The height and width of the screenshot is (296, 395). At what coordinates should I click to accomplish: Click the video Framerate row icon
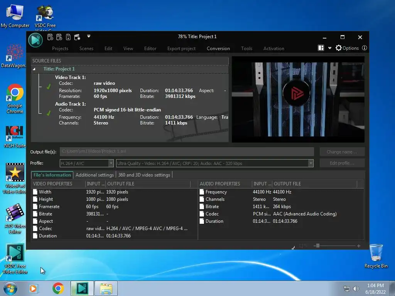(35, 207)
